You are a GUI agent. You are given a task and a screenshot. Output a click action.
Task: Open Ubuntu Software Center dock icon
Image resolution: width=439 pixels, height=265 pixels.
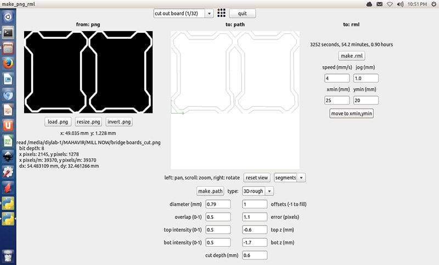[8, 126]
